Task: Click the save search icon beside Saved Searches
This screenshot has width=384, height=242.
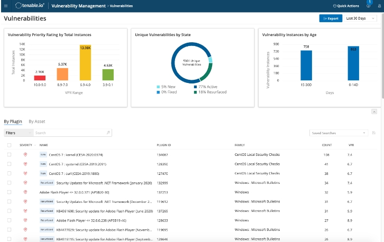Action: pyautogui.click(x=374, y=133)
